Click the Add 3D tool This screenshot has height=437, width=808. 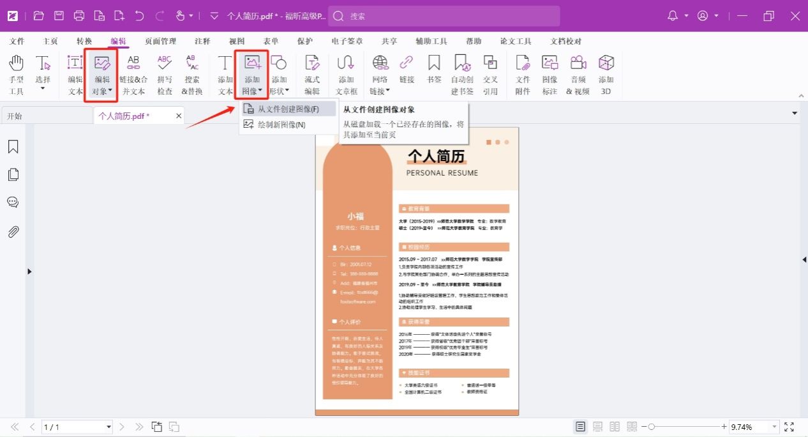606,75
